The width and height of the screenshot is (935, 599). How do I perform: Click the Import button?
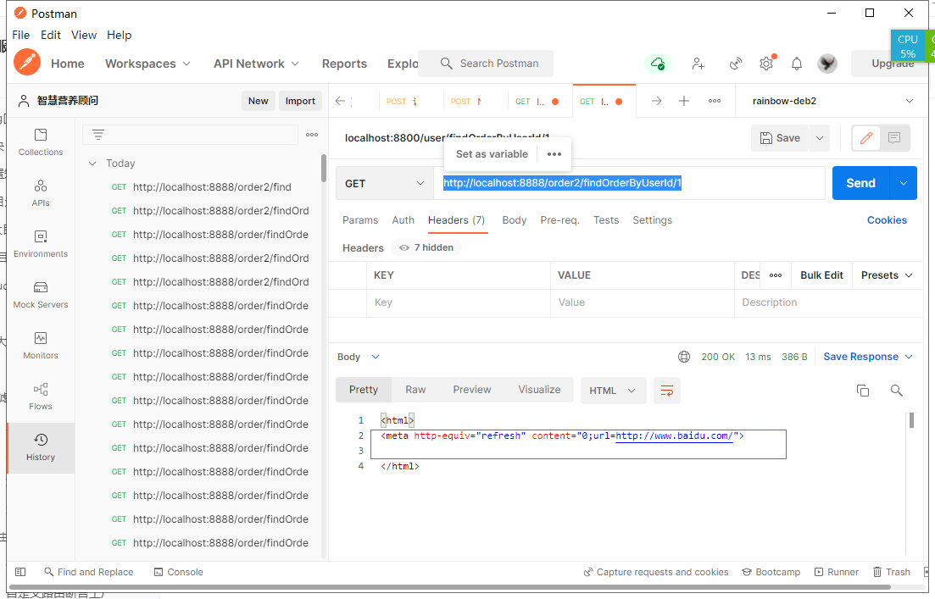click(x=300, y=101)
